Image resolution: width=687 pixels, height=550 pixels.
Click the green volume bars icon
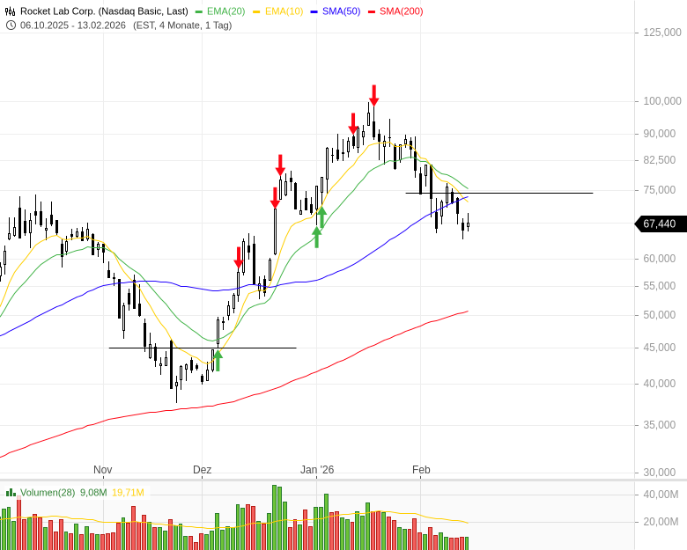(11, 492)
